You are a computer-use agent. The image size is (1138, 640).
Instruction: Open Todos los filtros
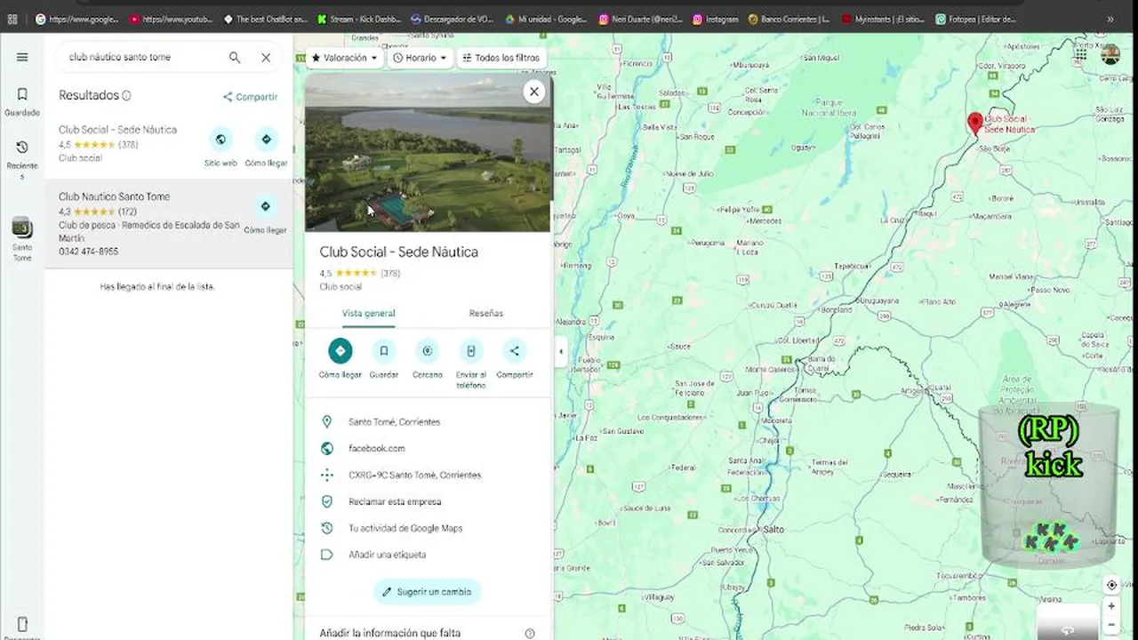tap(500, 58)
